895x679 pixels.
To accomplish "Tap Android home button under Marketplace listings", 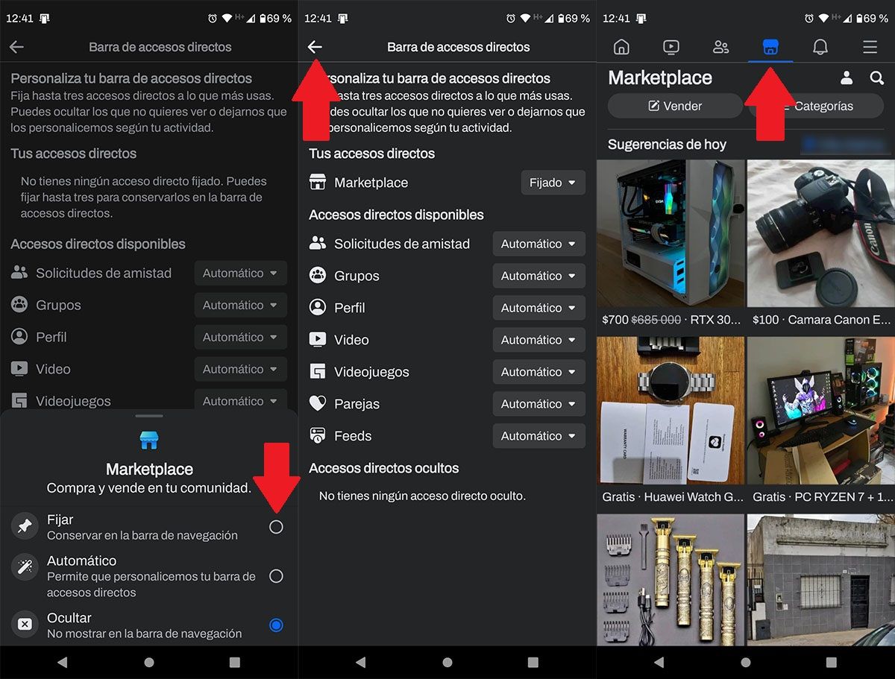I will pos(746,662).
